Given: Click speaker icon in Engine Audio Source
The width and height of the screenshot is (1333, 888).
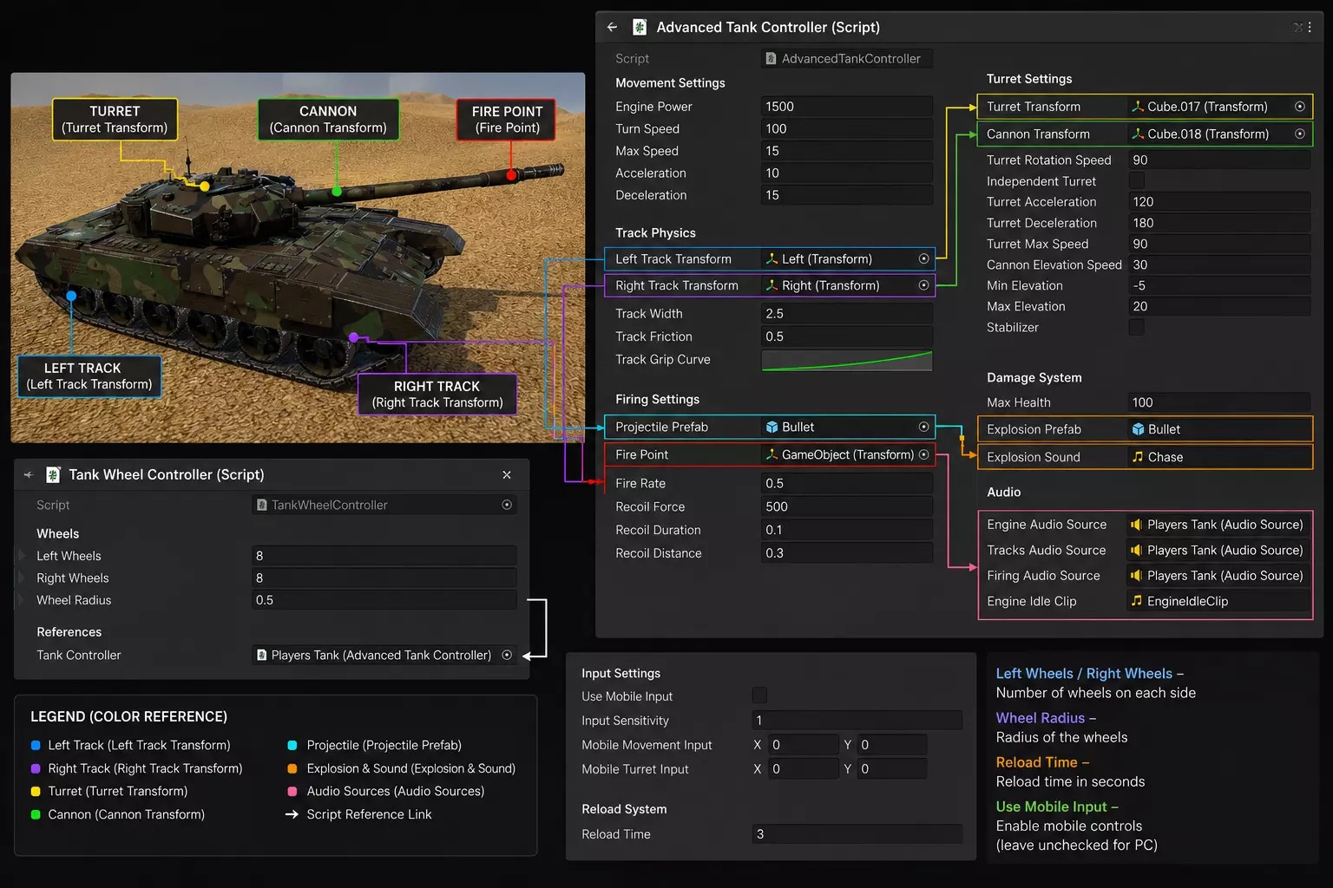Looking at the screenshot, I should [x=1135, y=525].
